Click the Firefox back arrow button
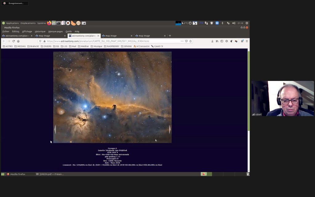This screenshot has width=315, height=197. tap(4, 41)
